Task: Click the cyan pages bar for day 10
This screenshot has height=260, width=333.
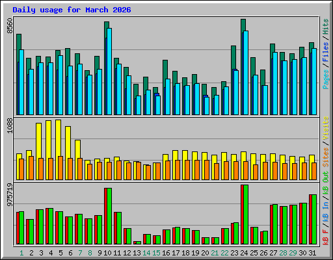Action: (x=109, y=71)
